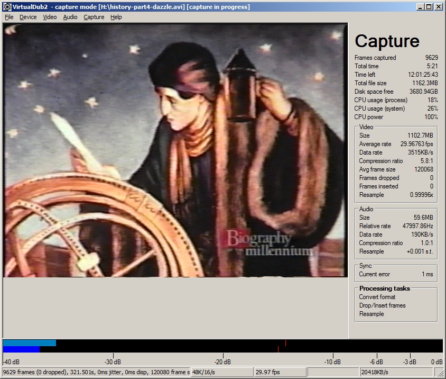Click the Total file size value 1162.3MB

(x=425, y=83)
